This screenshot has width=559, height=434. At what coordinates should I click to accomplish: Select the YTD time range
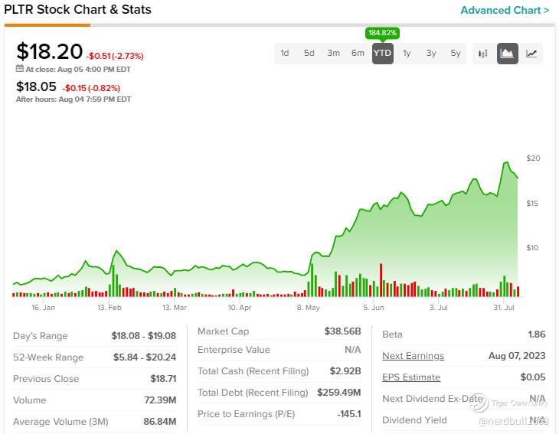click(383, 54)
